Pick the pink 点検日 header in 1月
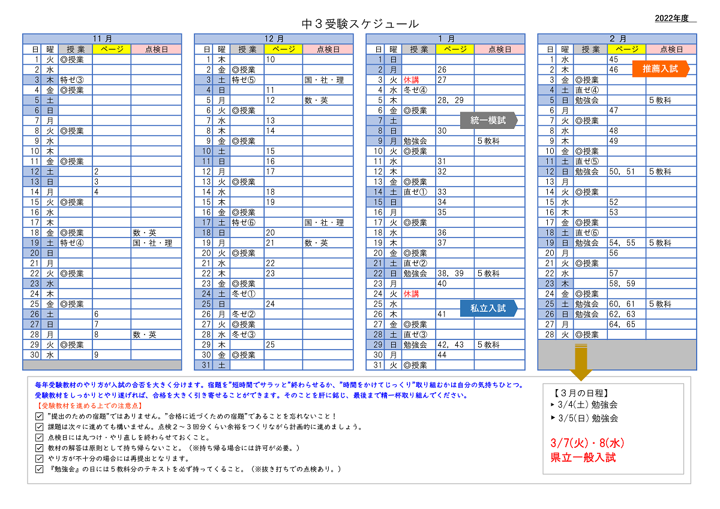Image resolution: width=720 pixels, height=509 pixels. [x=499, y=49]
